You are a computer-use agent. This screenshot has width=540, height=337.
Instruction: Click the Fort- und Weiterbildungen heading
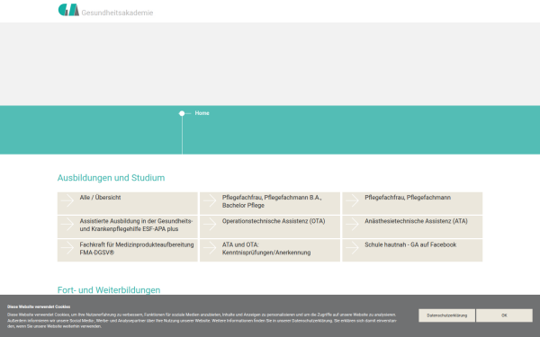[x=109, y=290]
